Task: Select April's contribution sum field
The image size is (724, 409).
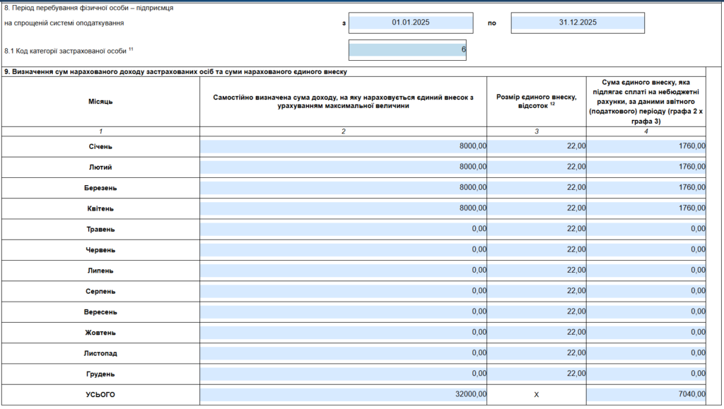Action: 646,208
